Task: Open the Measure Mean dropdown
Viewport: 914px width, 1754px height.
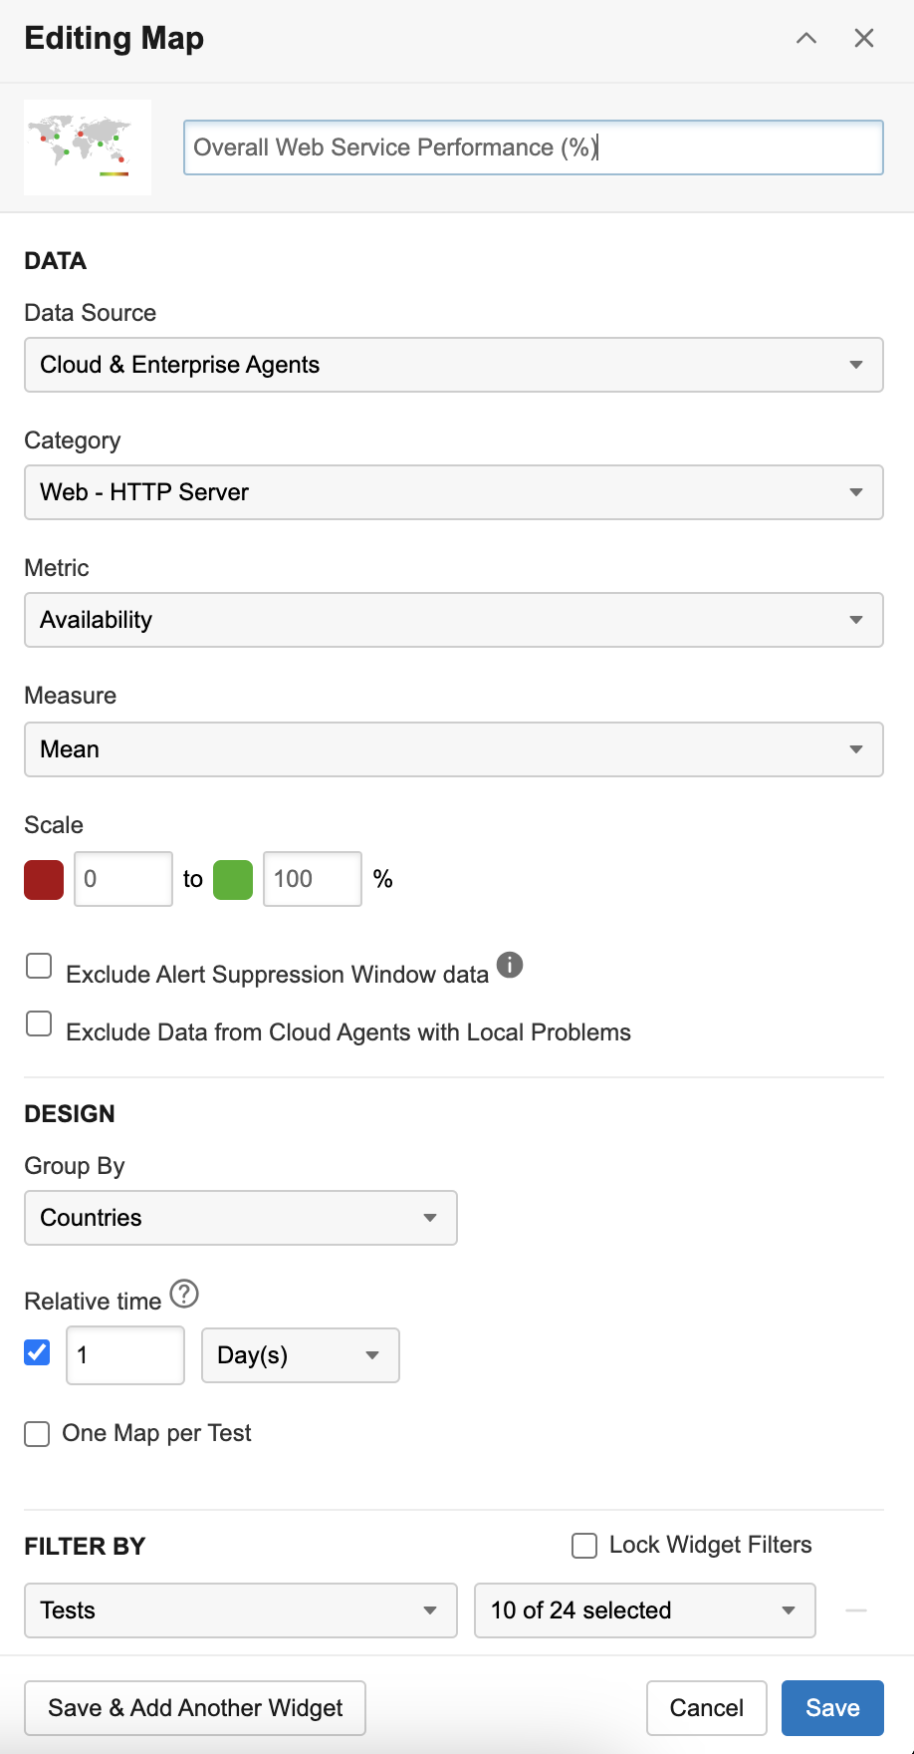Action: click(x=454, y=749)
